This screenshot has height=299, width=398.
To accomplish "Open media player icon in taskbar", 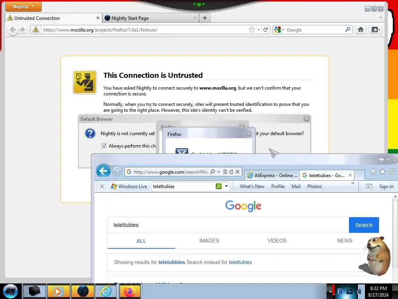I will (x=58, y=291).
